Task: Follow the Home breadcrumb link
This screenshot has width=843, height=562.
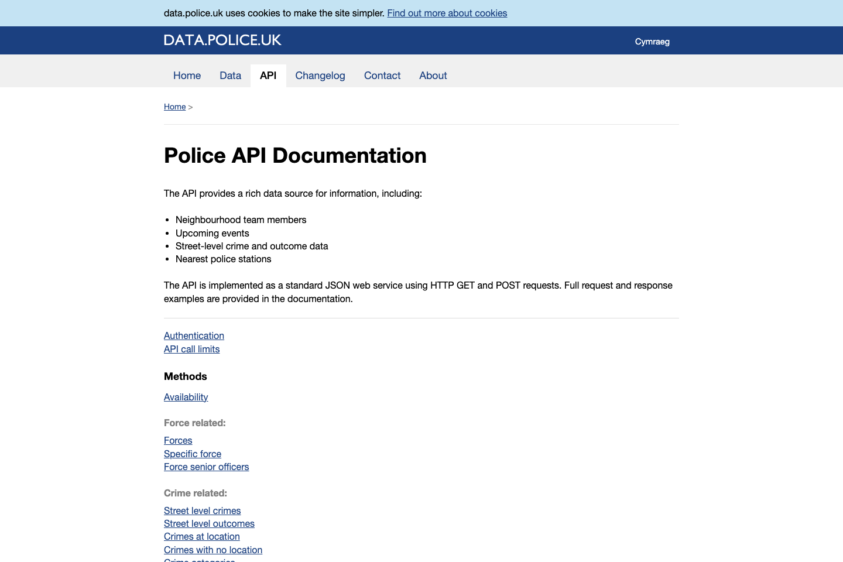Action: tap(174, 107)
